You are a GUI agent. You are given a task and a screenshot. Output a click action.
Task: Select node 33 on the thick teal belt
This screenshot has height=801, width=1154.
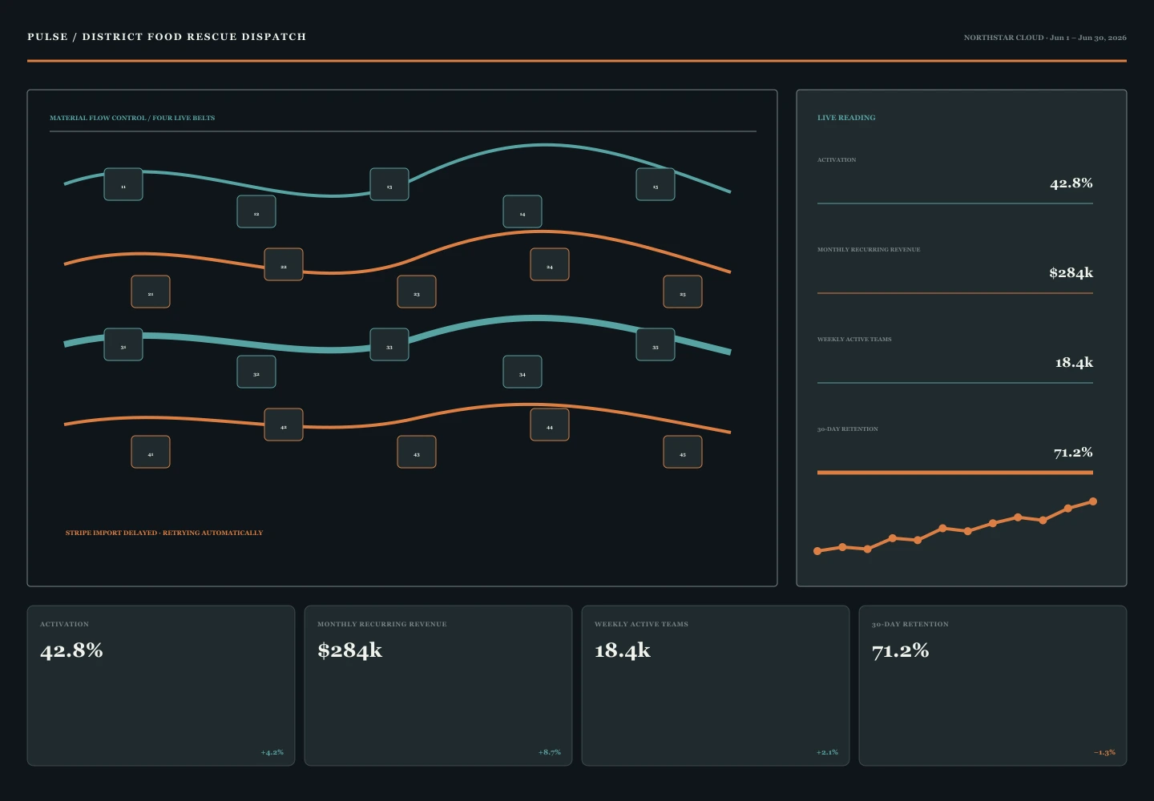[389, 344]
